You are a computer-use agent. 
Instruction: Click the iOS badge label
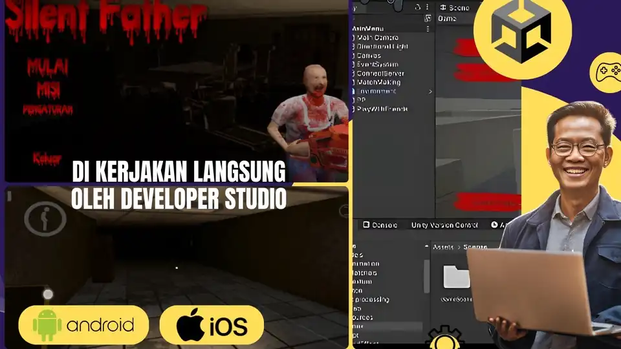point(228,326)
